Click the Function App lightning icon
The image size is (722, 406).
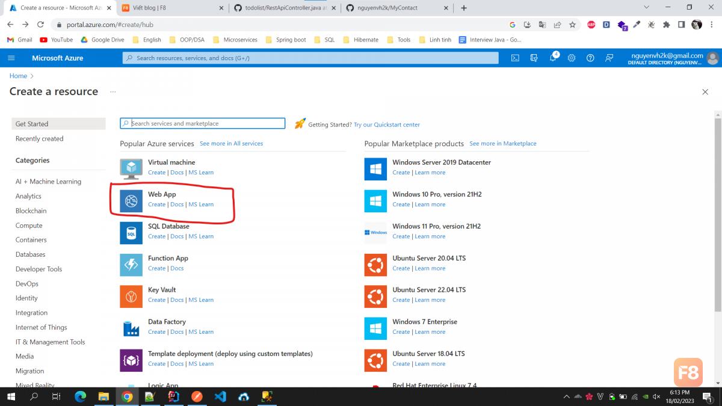click(x=131, y=265)
